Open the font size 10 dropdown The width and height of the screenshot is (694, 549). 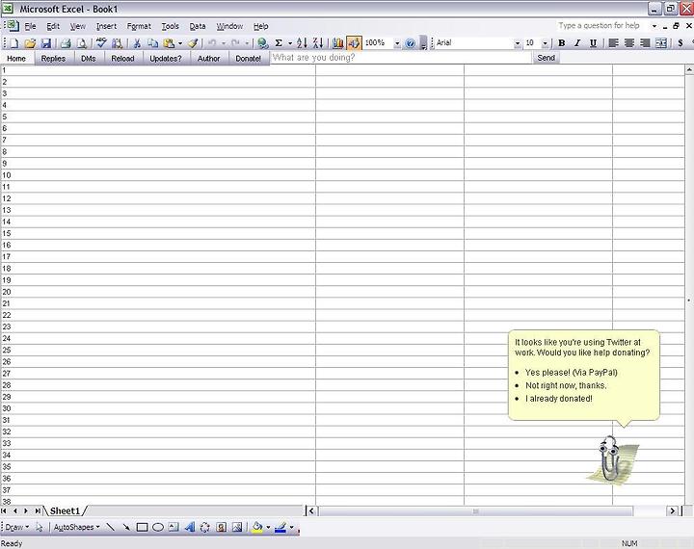coord(545,43)
